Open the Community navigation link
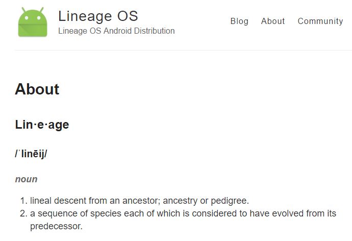Image resolution: width=352 pixels, height=241 pixels. pos(320,21)
